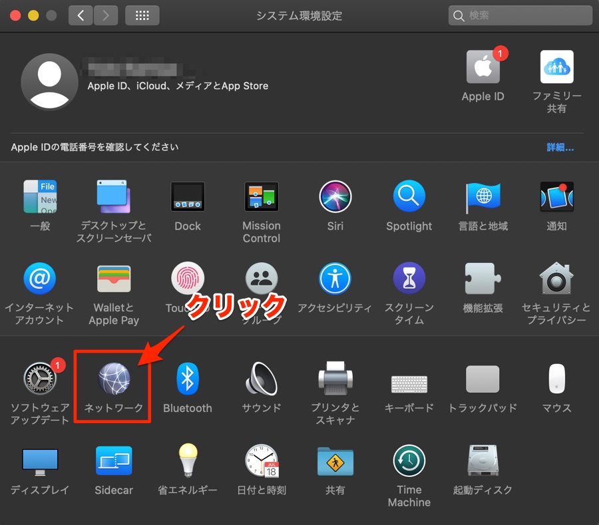Image resolution: width=599 pixels, height=525 pixels.
Task: Open 通知 (Notifications) preferences
Action: pyautogui.click(x=556, y=197)
